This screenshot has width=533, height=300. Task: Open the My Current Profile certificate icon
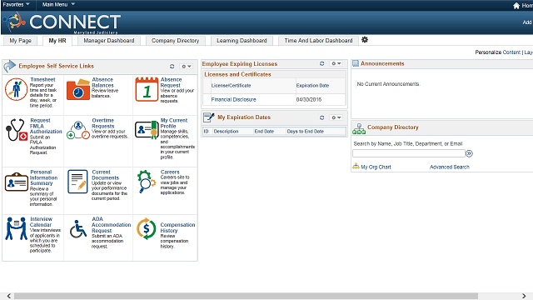point(147,130)
